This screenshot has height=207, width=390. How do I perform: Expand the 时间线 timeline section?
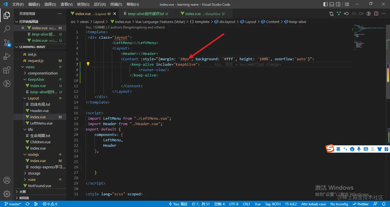(x=40, y=198)
